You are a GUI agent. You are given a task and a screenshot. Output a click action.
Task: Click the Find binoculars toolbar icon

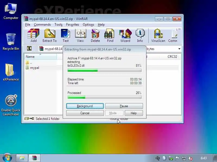[x=110, y=35]
